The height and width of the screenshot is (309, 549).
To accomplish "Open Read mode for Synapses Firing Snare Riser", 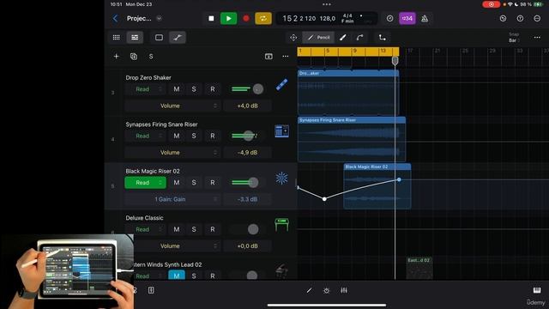I will 145,136.
